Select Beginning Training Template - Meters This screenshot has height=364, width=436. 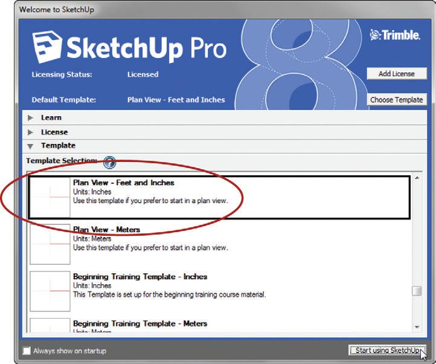219,325
